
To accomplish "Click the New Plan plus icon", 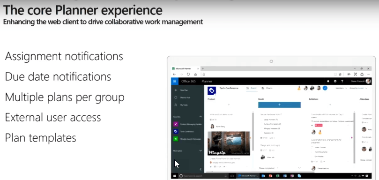I will 176,90.
